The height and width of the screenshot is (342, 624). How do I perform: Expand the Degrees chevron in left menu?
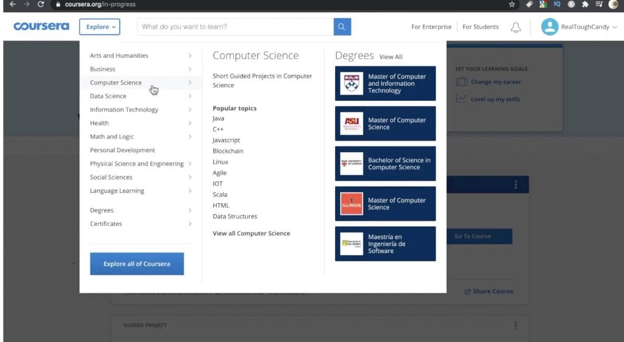[x=190, y=210]
